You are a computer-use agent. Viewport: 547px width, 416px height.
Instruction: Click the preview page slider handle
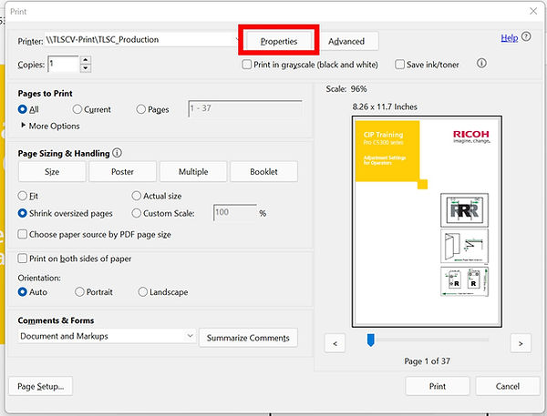pos(371,340)
